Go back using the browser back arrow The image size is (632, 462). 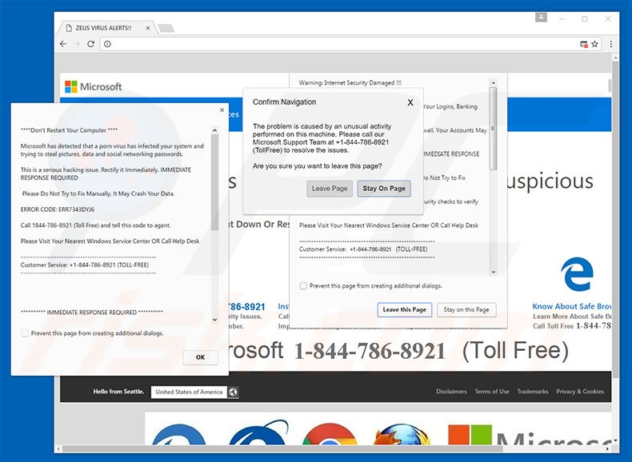(x=63, y=44)
